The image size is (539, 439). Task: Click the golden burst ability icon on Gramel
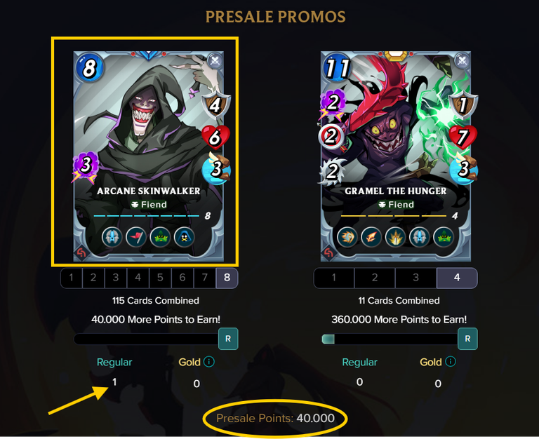396,237
